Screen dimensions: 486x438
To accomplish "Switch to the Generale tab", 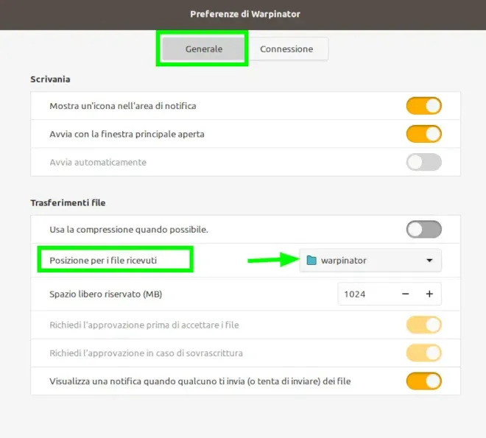I will click(x=204, y=49).
